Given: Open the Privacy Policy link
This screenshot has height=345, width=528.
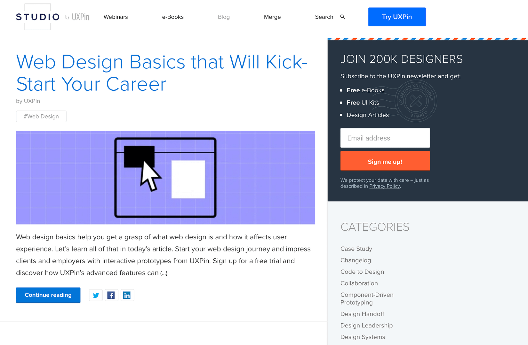Looking at the screenshot, I should tap(384, 186).
